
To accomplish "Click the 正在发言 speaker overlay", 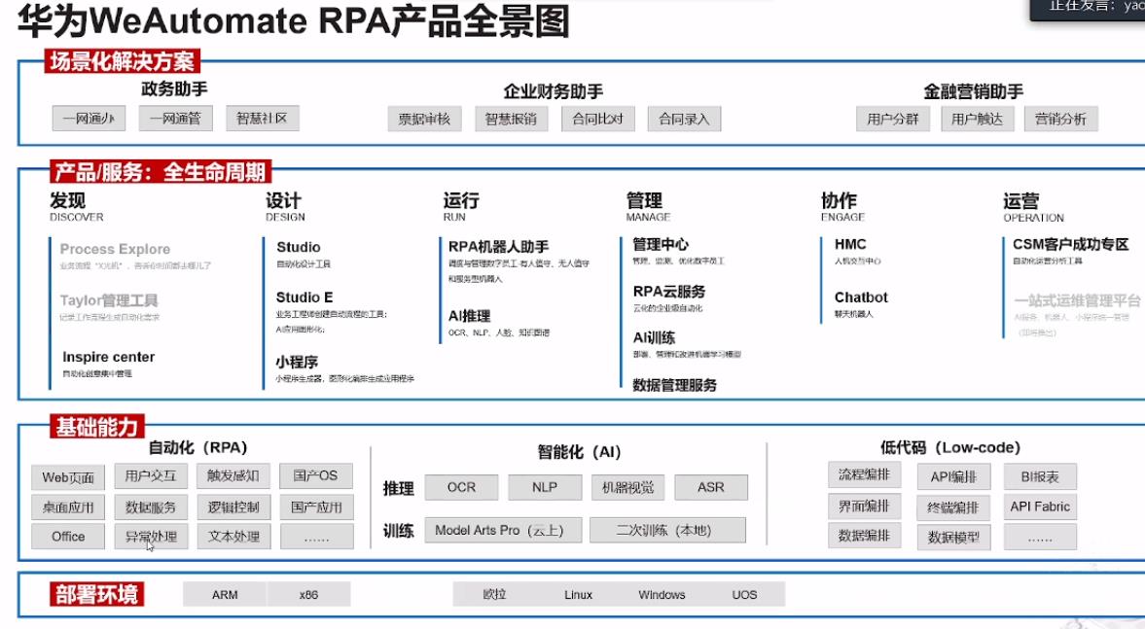I will (x=1088, y=8).
